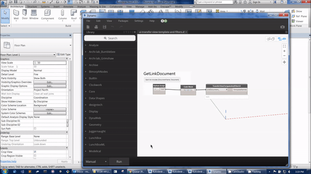311x174 pixels.
Task: Click Dynamo notification status indicator icon
Action: [164, 21]
